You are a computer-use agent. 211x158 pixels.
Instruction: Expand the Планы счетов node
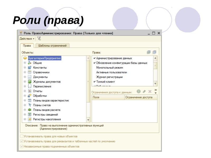click(25, 105)
